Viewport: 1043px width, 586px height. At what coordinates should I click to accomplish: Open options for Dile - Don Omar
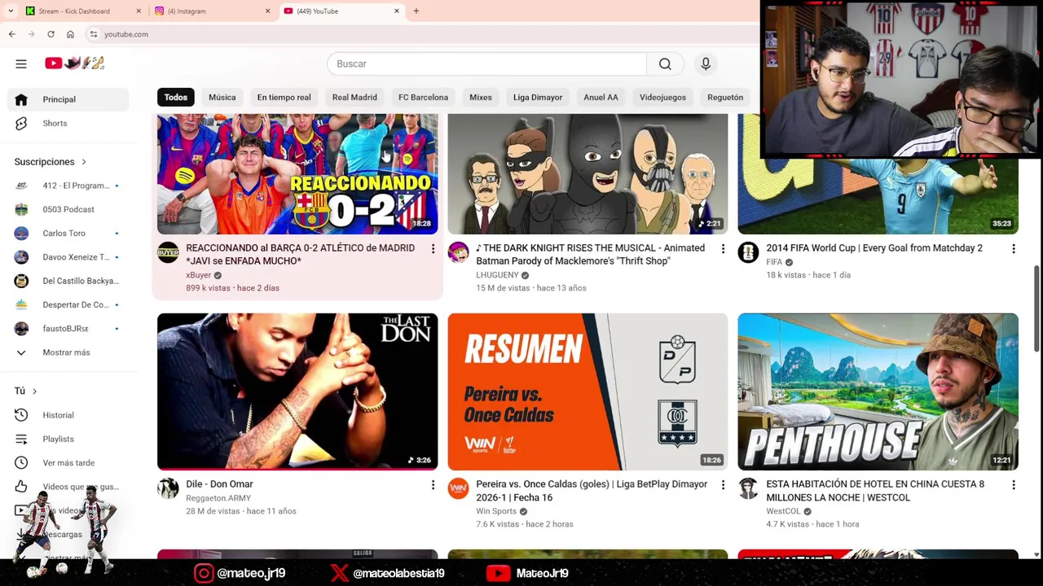tap(433, 485)
